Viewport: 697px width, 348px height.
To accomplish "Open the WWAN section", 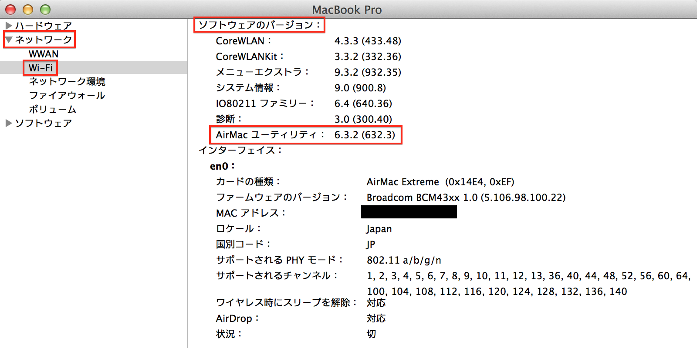I will (44, 54).
